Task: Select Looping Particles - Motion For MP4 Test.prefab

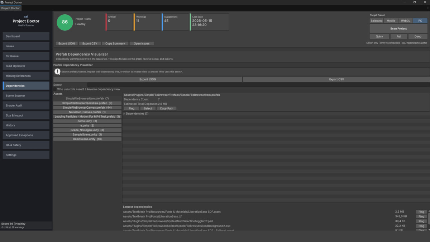Action: (x=87, y=117)
